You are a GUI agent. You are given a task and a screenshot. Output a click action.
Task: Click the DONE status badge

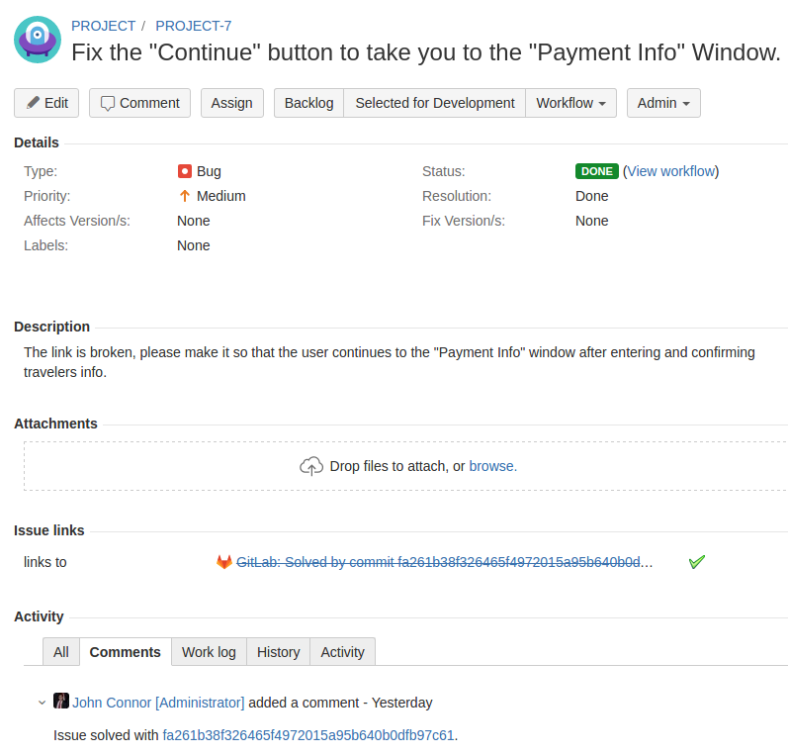pyautogui.click(x=597, y=171)
